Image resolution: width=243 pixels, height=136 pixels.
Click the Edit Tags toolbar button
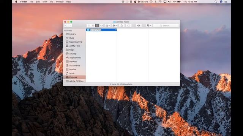tap(129, 26)
